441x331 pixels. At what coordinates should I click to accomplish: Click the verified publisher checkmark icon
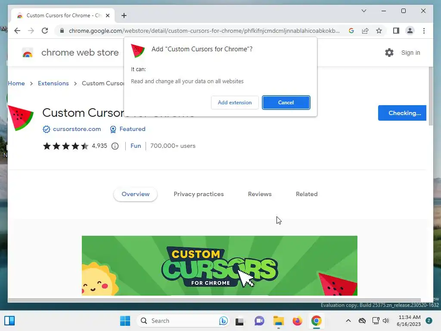[47, 129]
